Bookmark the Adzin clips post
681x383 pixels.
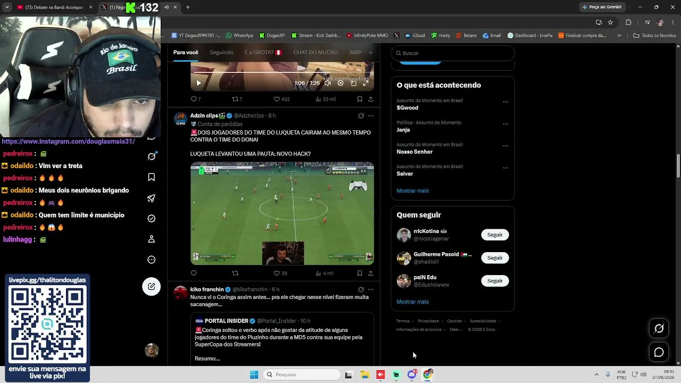(x=360, y=273)
